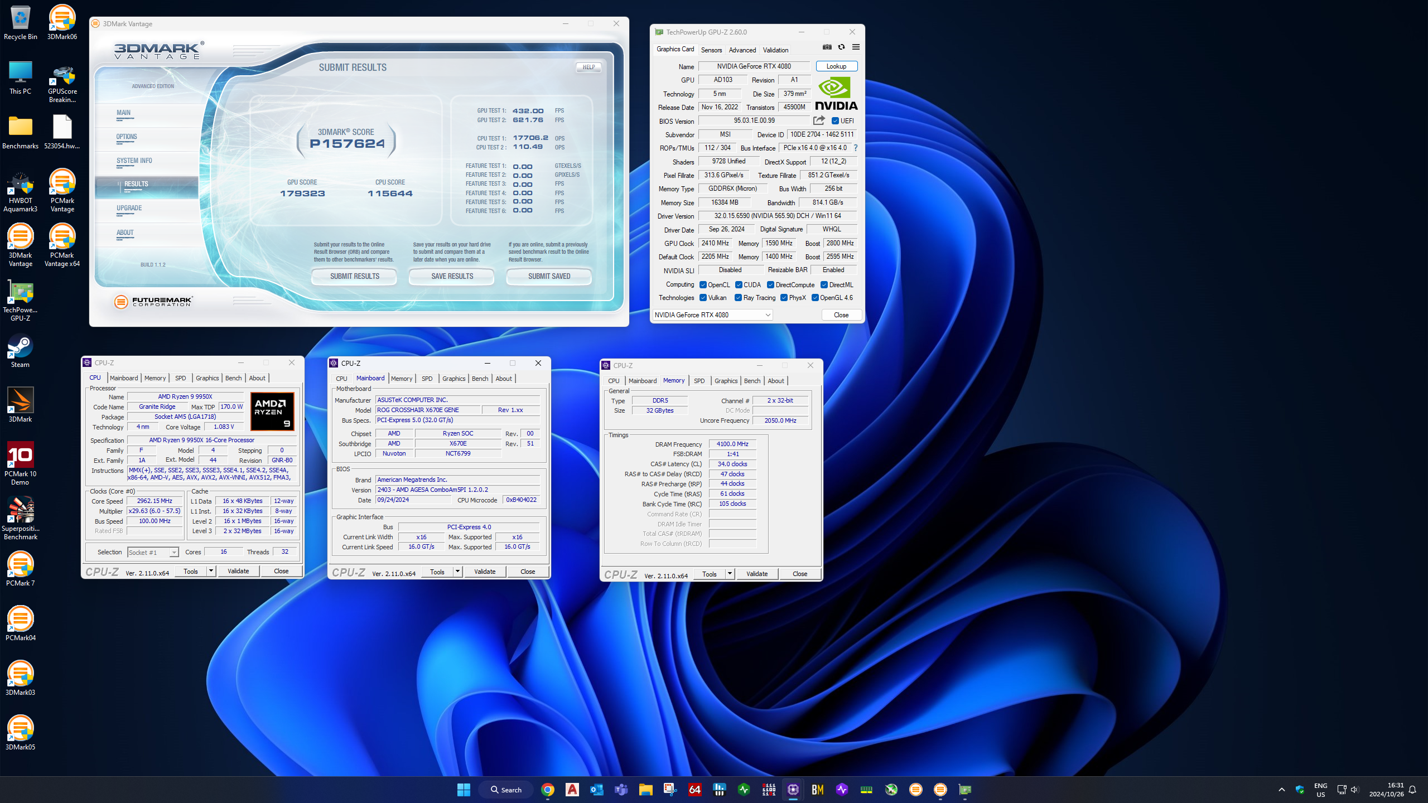Click the SUBMIT SAVED button
Image resolution: width=1428 pixels, height=803 pixels.
[x=549, y=277]
